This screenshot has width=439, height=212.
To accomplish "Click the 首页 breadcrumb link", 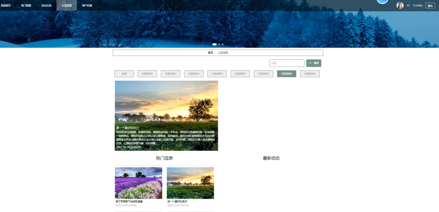I will (210, 53).
